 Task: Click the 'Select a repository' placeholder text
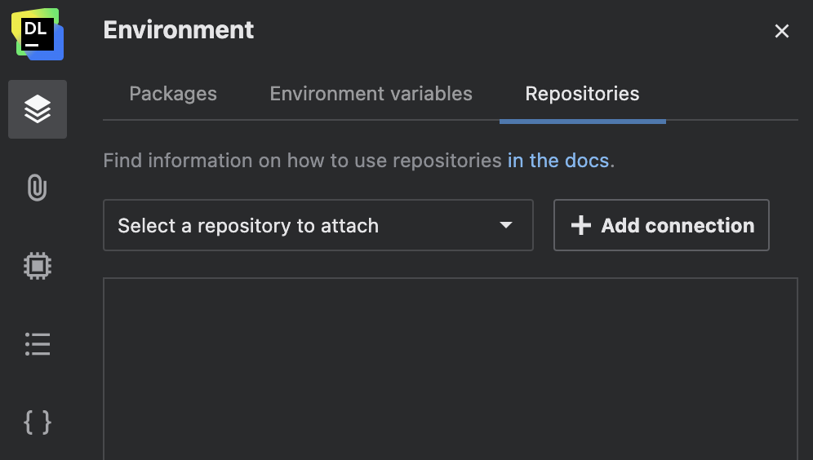[248, 226]
